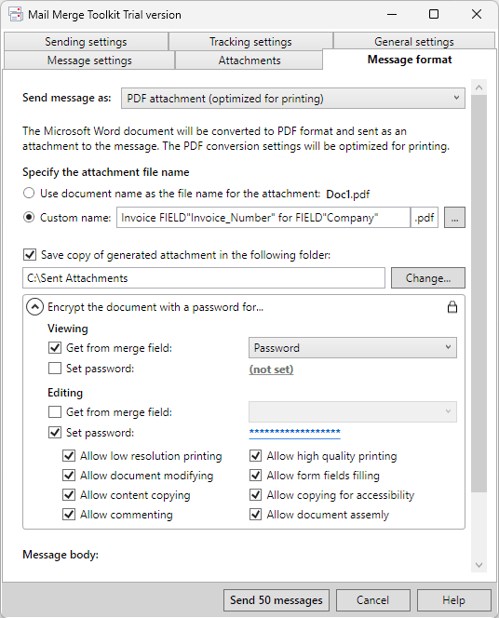Open the Send message as dropdown

tap(293, 98)
